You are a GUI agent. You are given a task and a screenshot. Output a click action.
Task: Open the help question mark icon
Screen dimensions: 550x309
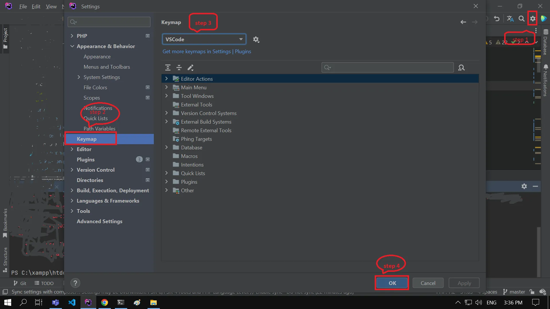[x=75, y=283]
